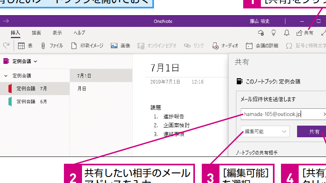Click the 企画案検討 list item
326x183 pixels.
tap(176, 125)
